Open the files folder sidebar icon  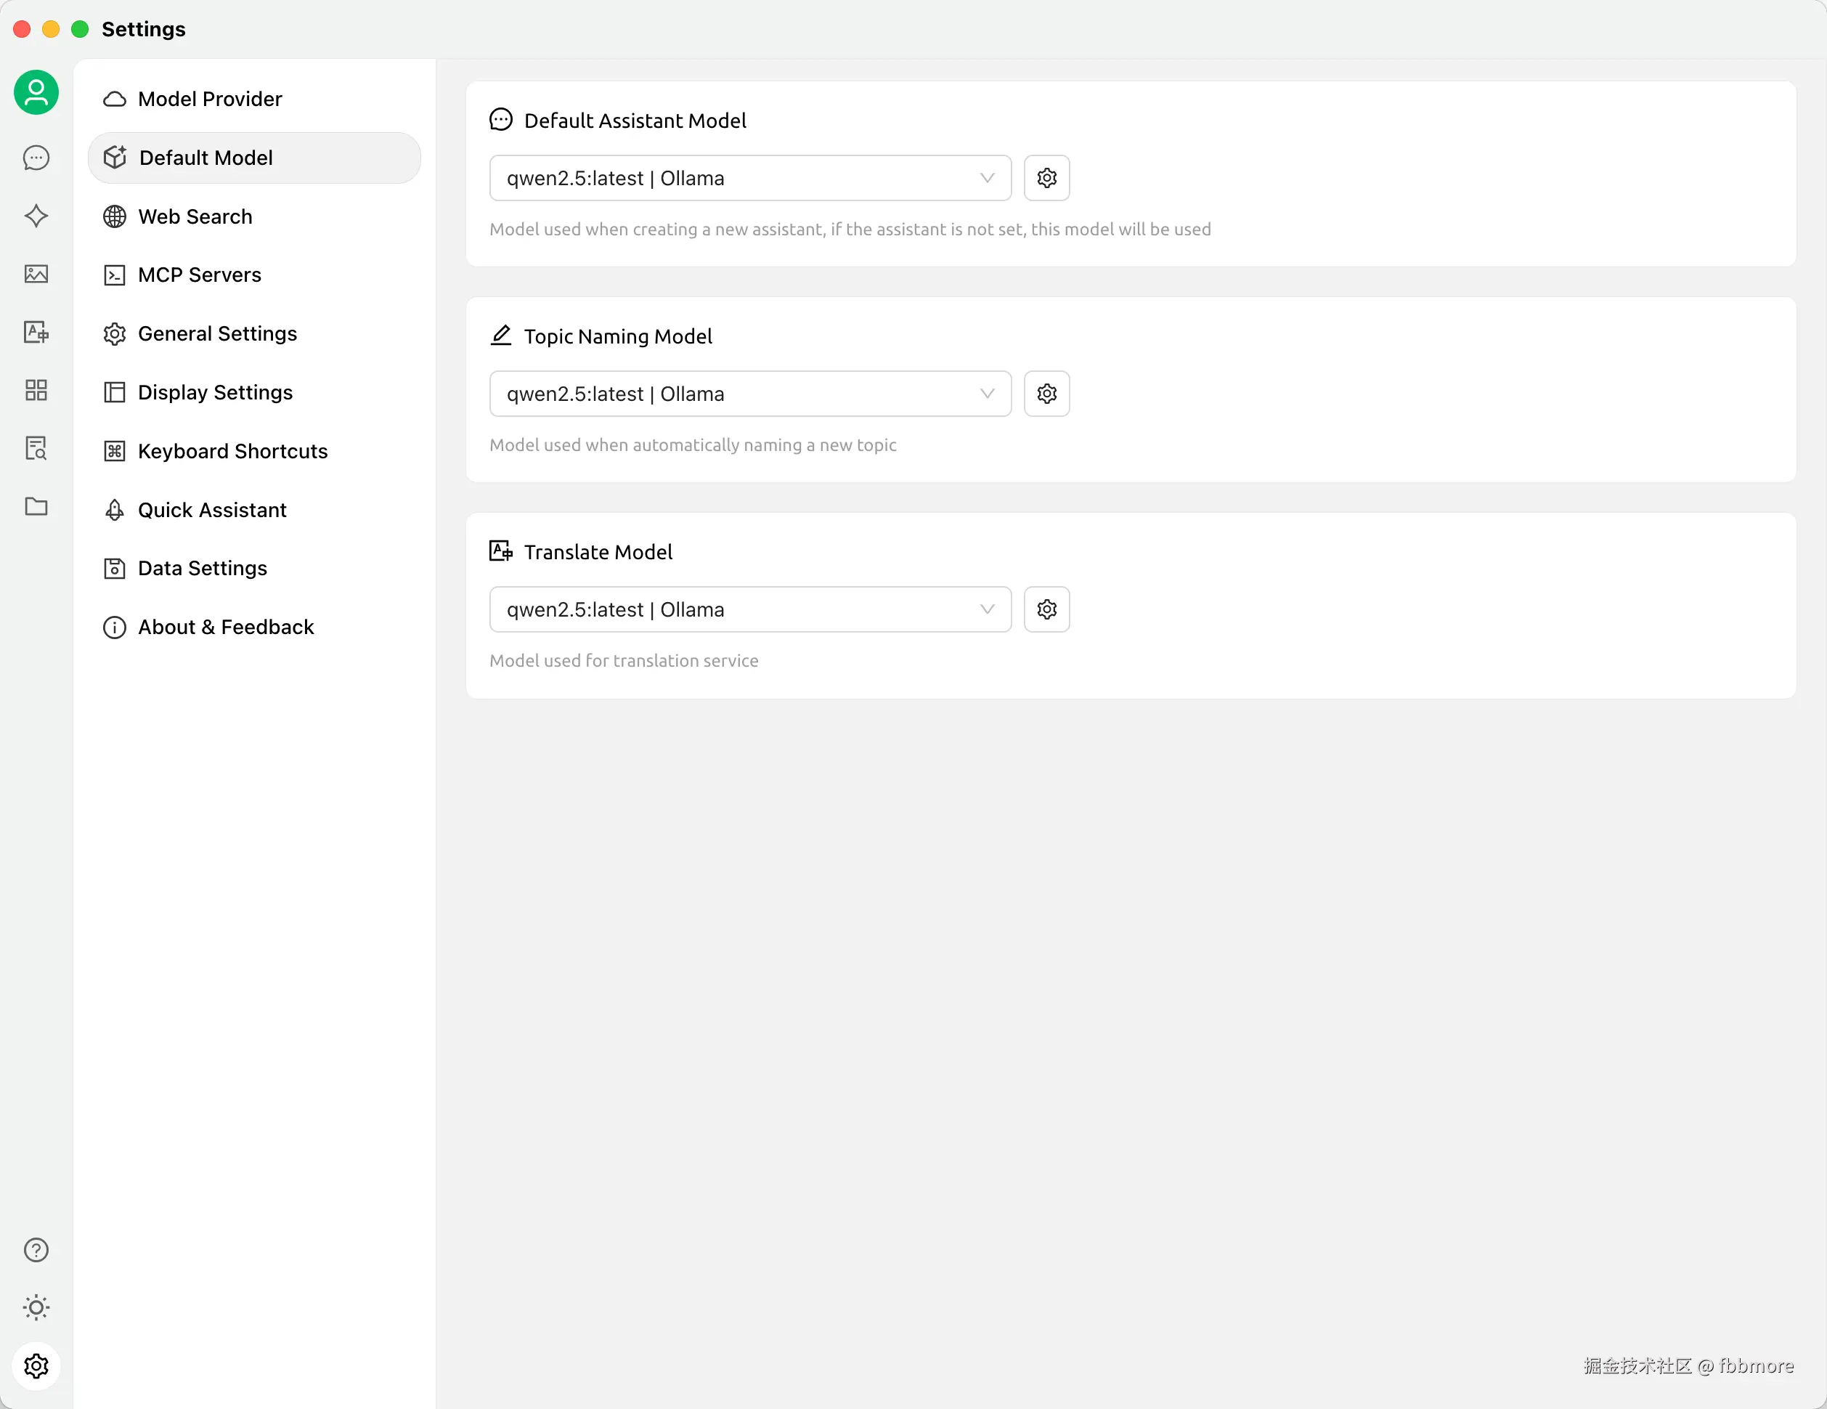tap(36, 506)
